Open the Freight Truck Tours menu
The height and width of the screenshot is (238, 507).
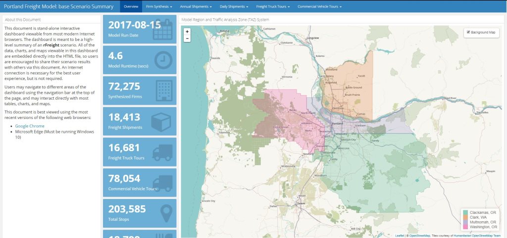click(x=273, y=7)
